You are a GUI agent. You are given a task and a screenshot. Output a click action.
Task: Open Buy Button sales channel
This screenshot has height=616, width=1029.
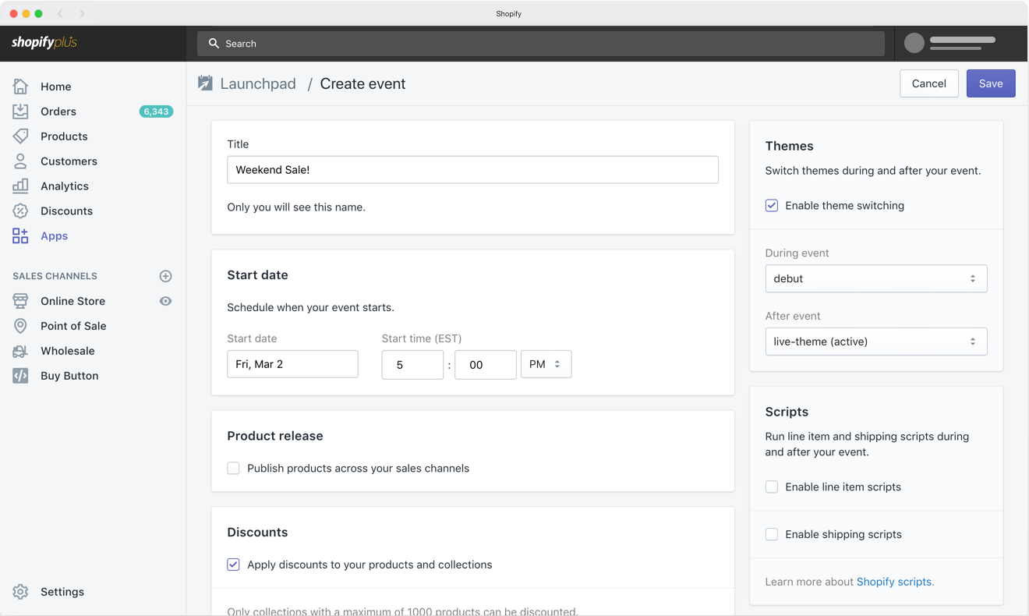(x=69, y=376)
